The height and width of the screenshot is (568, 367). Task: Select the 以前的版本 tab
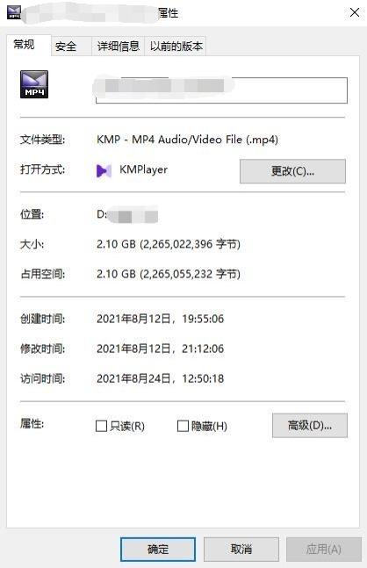(x=176, y=47)
